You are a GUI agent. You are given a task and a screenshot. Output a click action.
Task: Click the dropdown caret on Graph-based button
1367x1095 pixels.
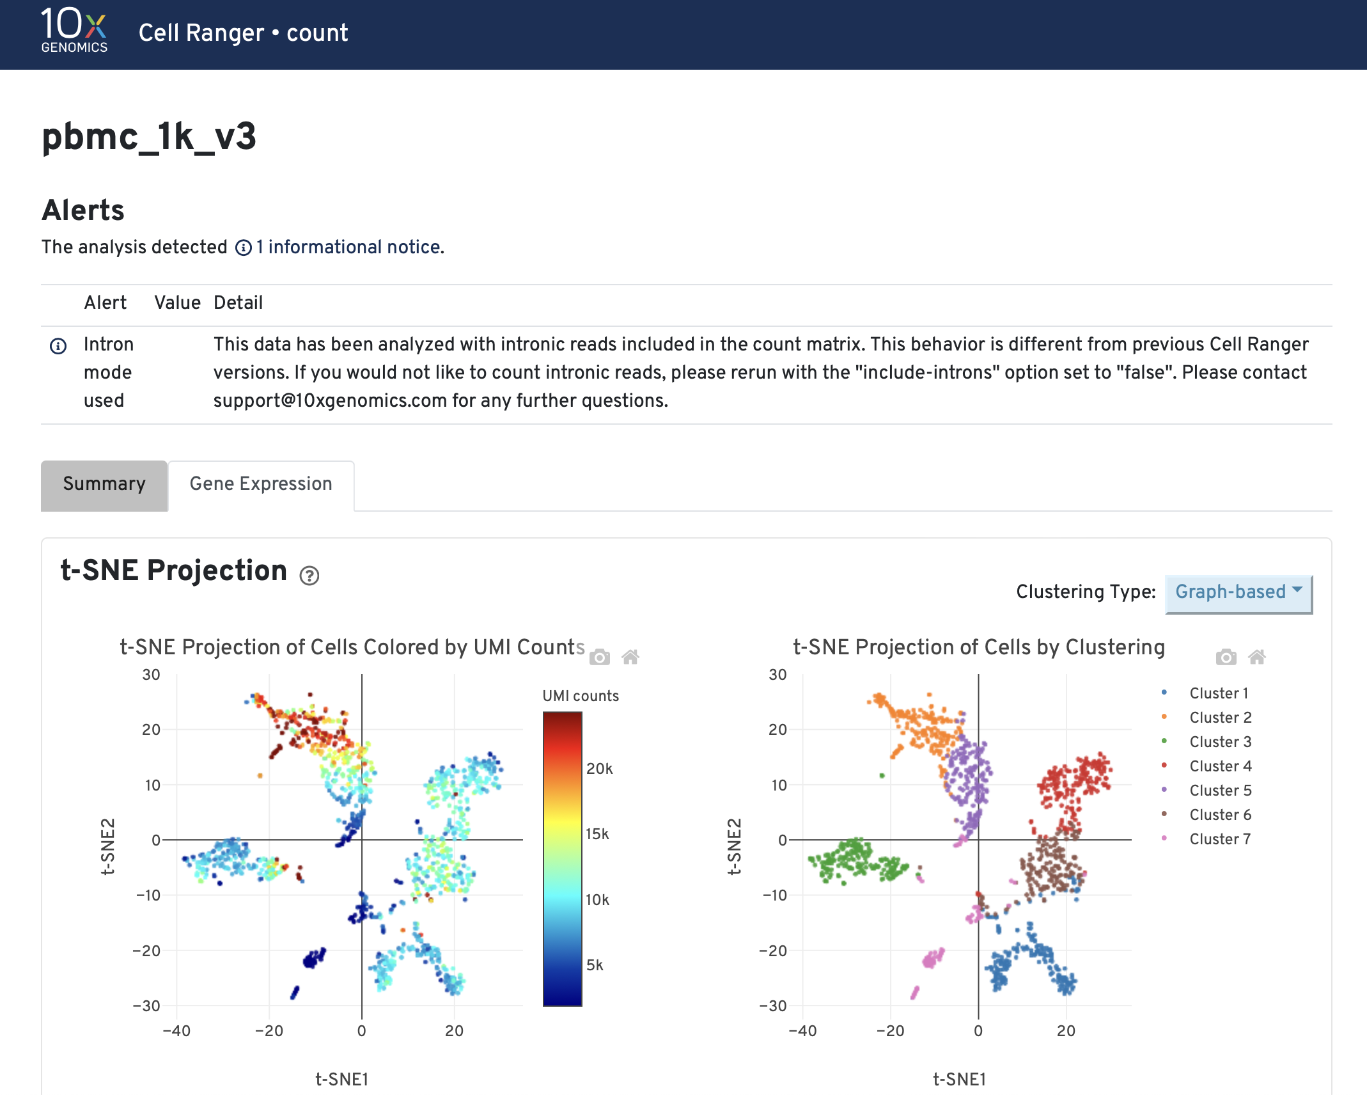(1297, 589)
